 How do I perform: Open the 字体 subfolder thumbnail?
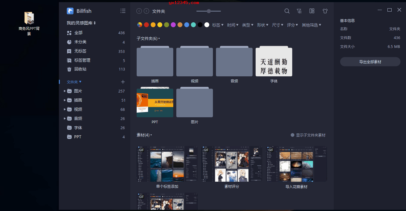[274, 61]
